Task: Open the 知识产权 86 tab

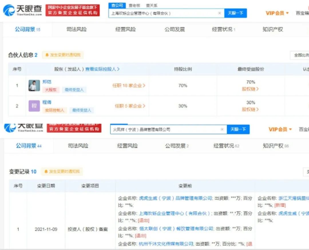Action: (276, 146)
